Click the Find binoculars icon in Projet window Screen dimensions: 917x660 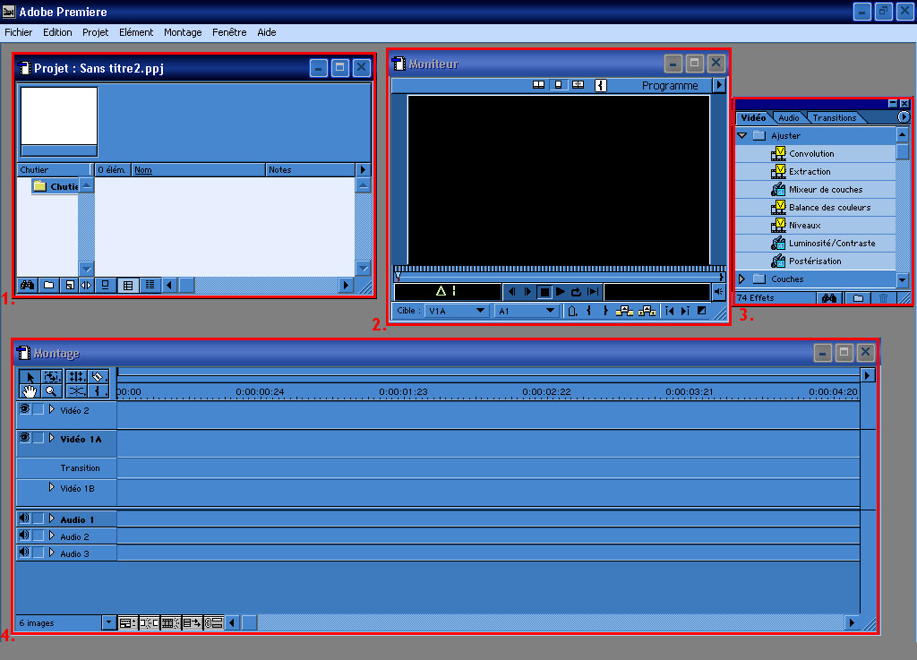coord(28,286)
